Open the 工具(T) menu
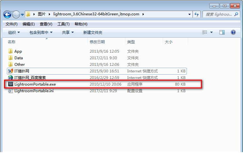Screen dimensions: 243x158 63,24
